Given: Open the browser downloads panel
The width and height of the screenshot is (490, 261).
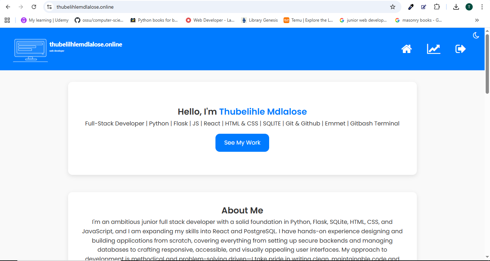Looking at the screenshot, I should pyautogui.click(x=456, y=7).
